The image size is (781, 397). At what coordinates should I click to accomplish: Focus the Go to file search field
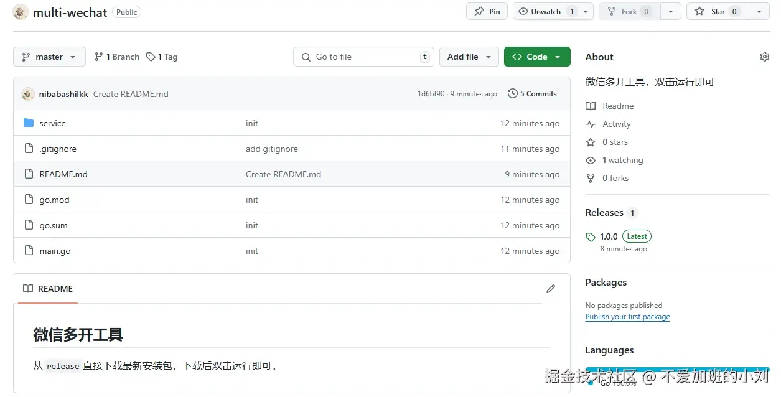point(363,57)
